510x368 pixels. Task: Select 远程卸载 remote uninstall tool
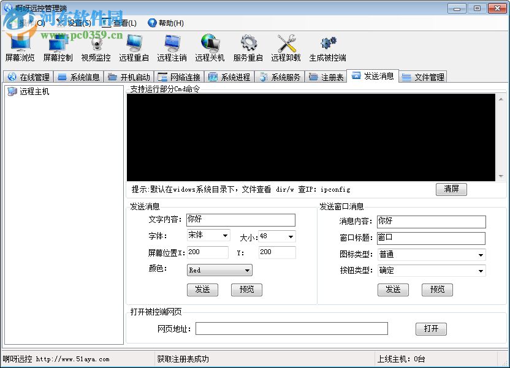(x=286, y=48)
